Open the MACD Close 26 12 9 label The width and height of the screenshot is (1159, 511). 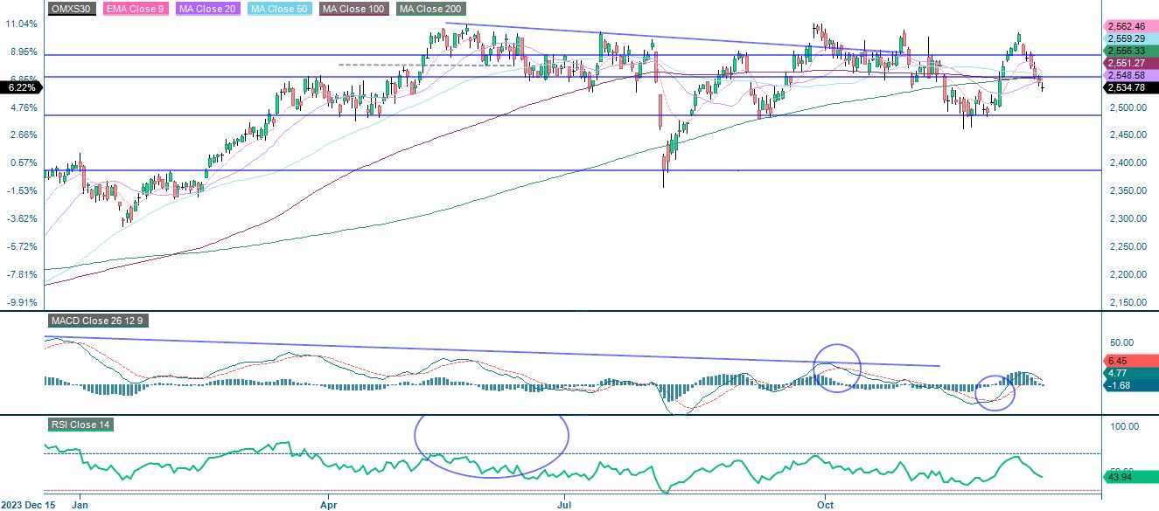coord(99,321)
